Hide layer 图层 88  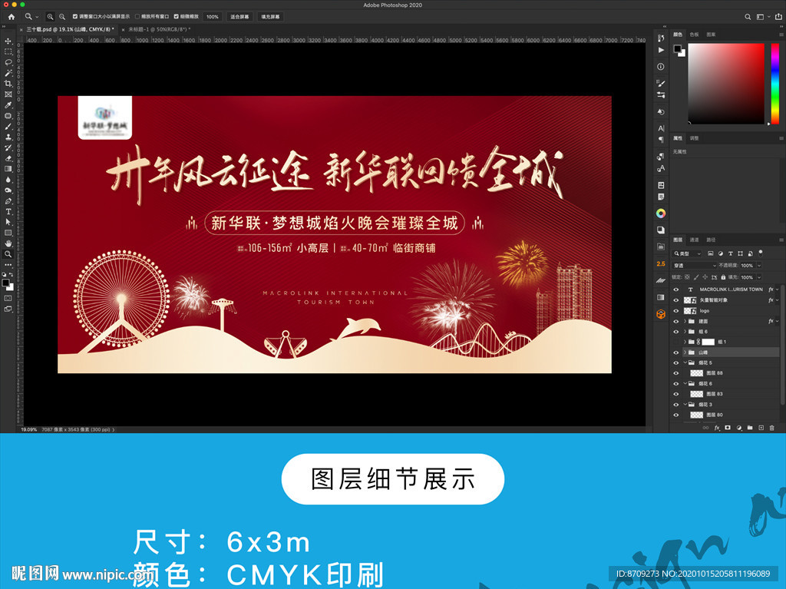(675, 373)
